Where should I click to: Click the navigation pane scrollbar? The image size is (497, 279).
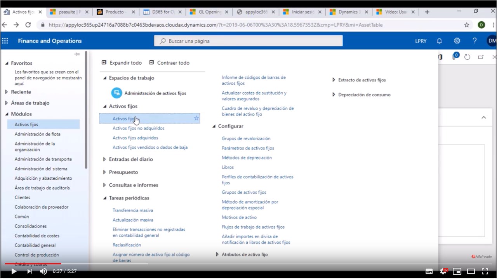point(86,110)
